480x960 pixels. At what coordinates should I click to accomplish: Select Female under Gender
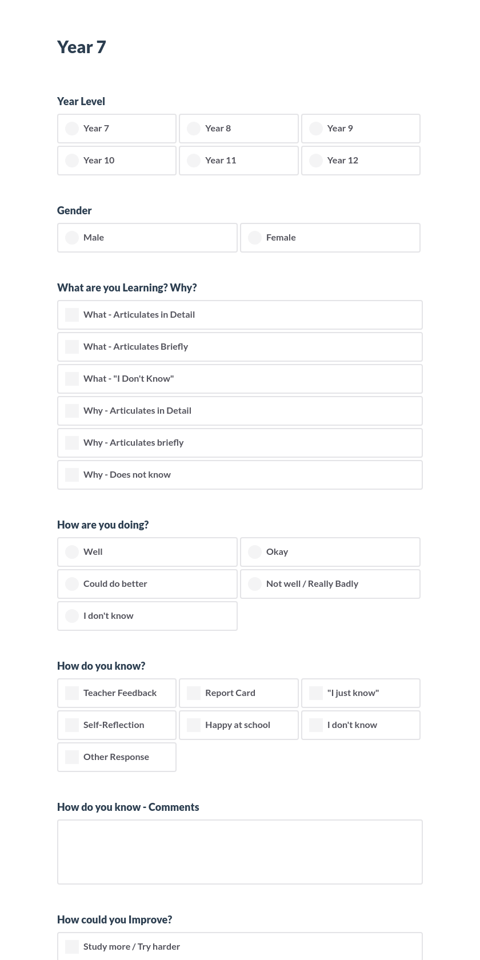click(x=255, y=238)
